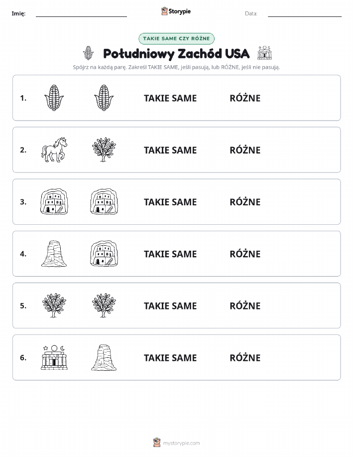Screen dimensions: 353x457
Task: Click the rock butte picture in row 6
Action: [x=104, y=357]
